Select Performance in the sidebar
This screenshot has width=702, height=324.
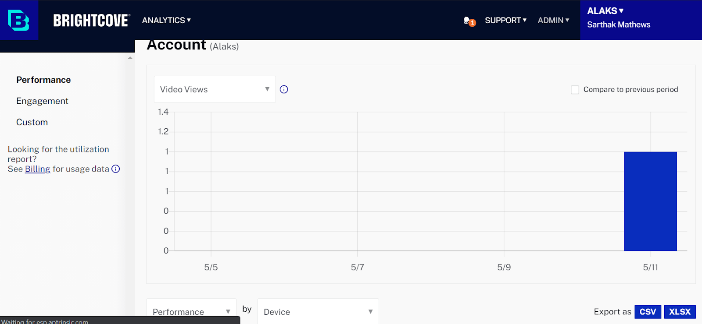point(43,80)
